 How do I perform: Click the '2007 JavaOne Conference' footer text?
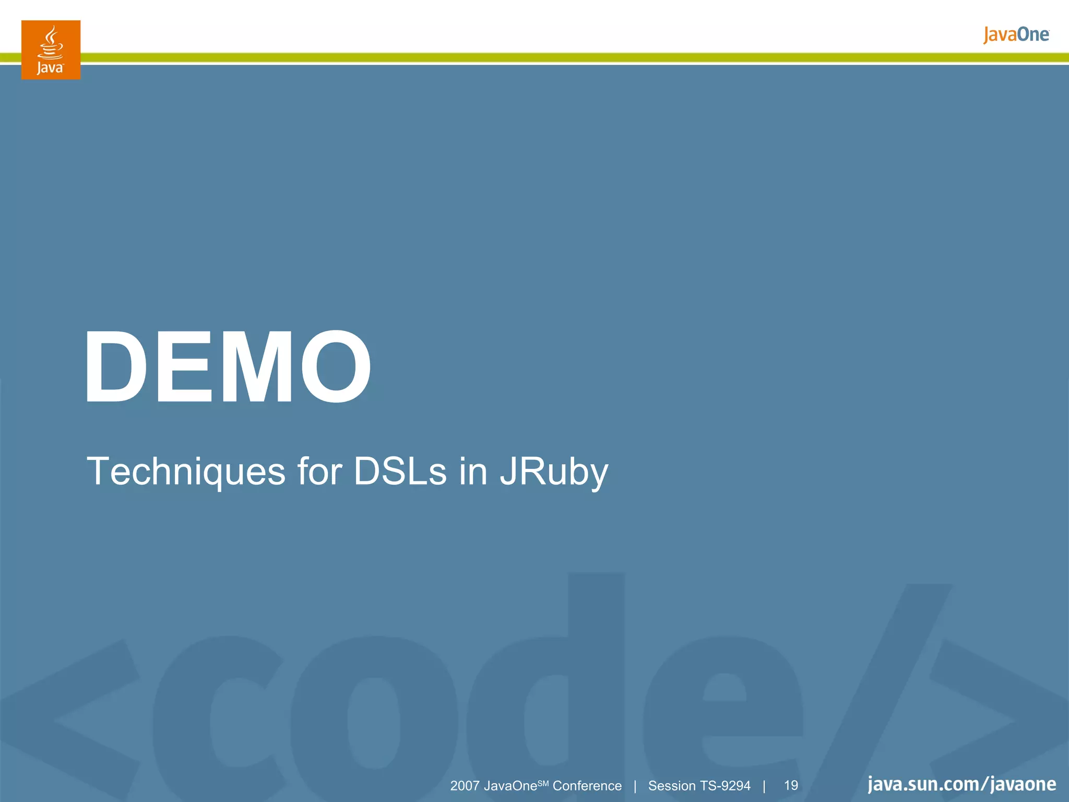[536, 785]
